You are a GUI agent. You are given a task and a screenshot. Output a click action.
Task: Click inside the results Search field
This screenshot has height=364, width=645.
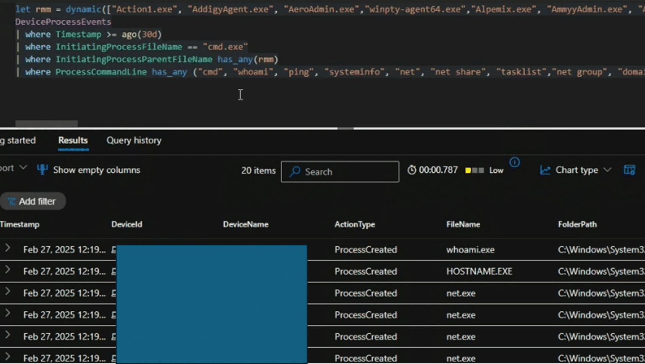[340, 171]
